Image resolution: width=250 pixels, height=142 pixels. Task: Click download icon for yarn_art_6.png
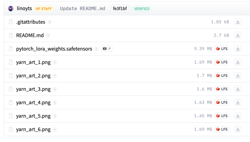point(238,129)
